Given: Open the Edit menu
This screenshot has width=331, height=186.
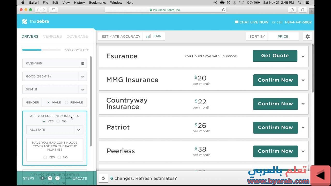Looking at the screenshot, I should point(55,3).
